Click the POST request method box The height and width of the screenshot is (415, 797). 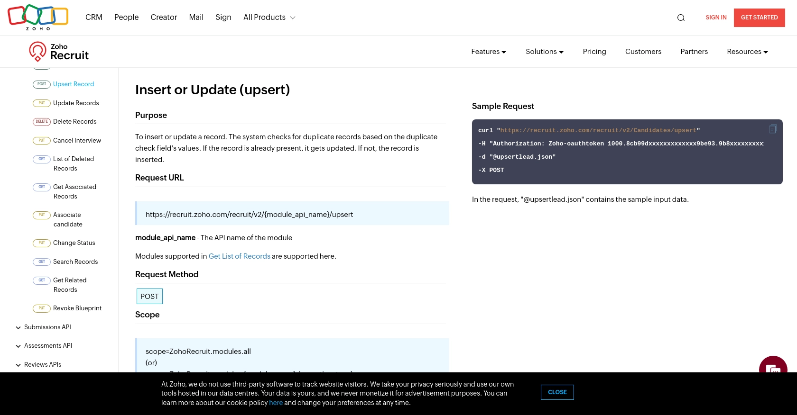[x=149, y=297]
